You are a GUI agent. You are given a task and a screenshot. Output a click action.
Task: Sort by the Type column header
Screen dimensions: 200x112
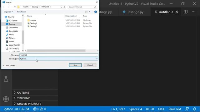(x=85, y=16)
